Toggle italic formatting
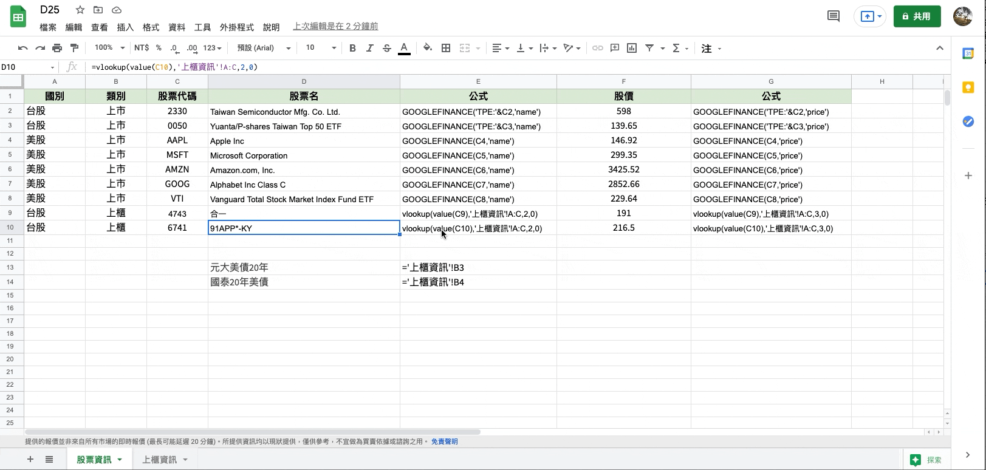The image size is (986, 470). pos(369,48)
